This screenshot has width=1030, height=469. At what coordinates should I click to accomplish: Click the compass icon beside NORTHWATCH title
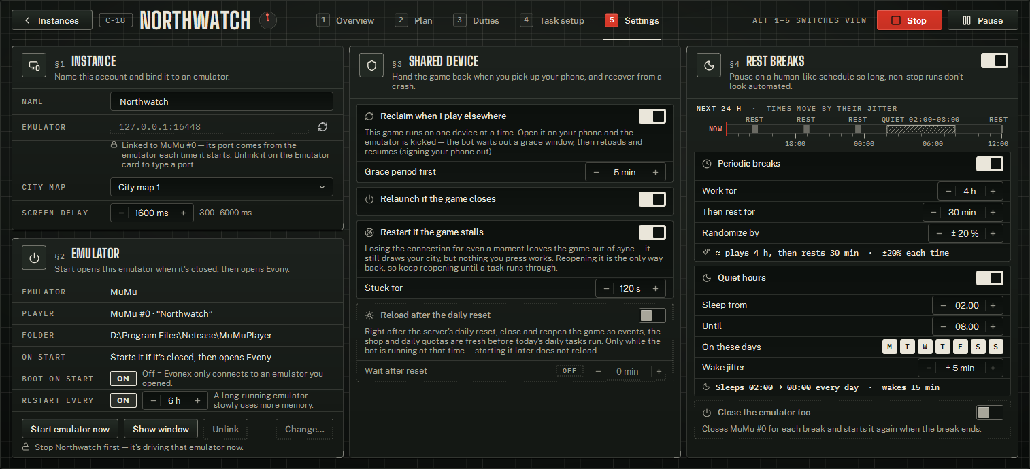[x=268, y=20]
